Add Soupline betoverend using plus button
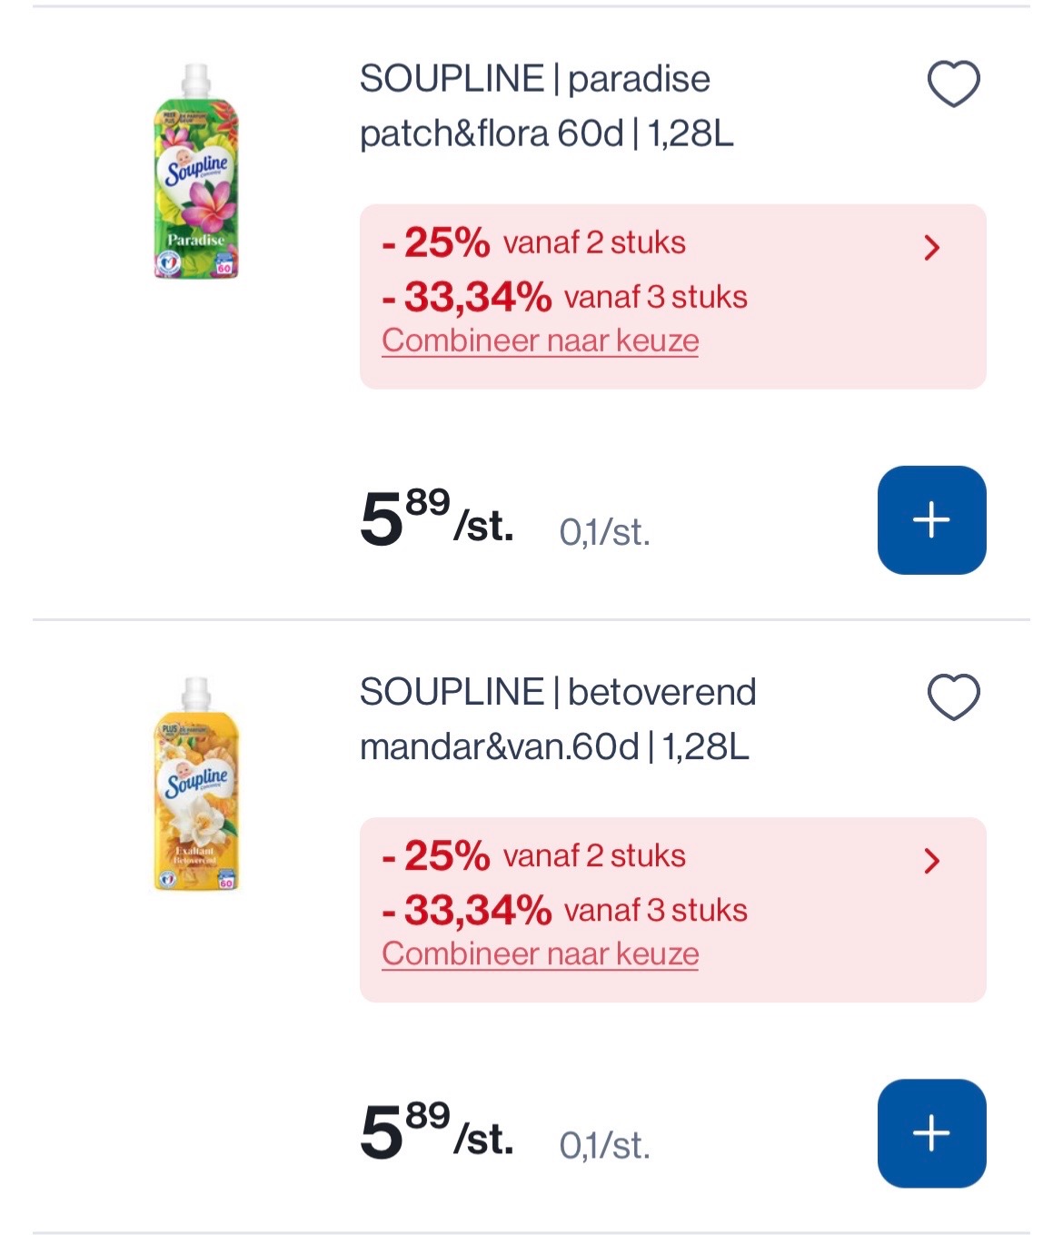1063x1254 pixels. pyautogui.click(x=931, y=1133)
